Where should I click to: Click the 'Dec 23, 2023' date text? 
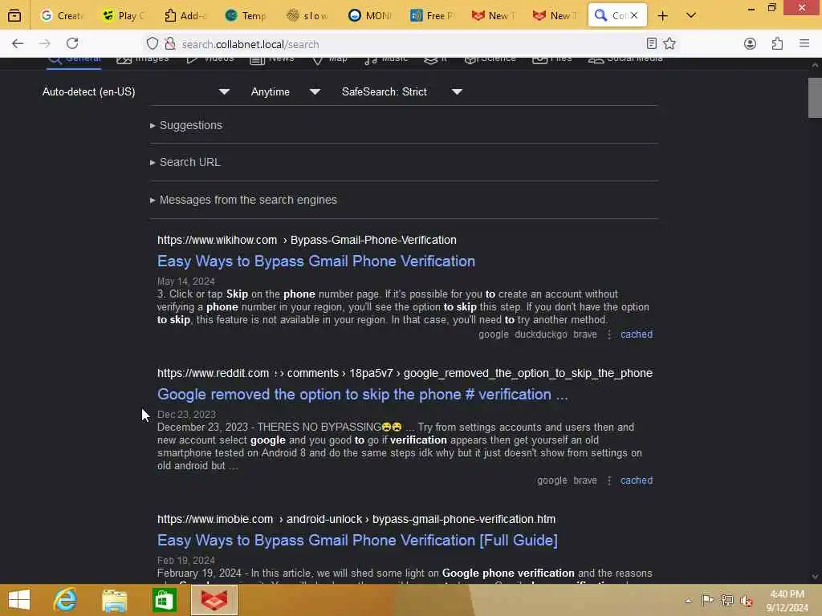pyautogui.click(x=186, y=415)
